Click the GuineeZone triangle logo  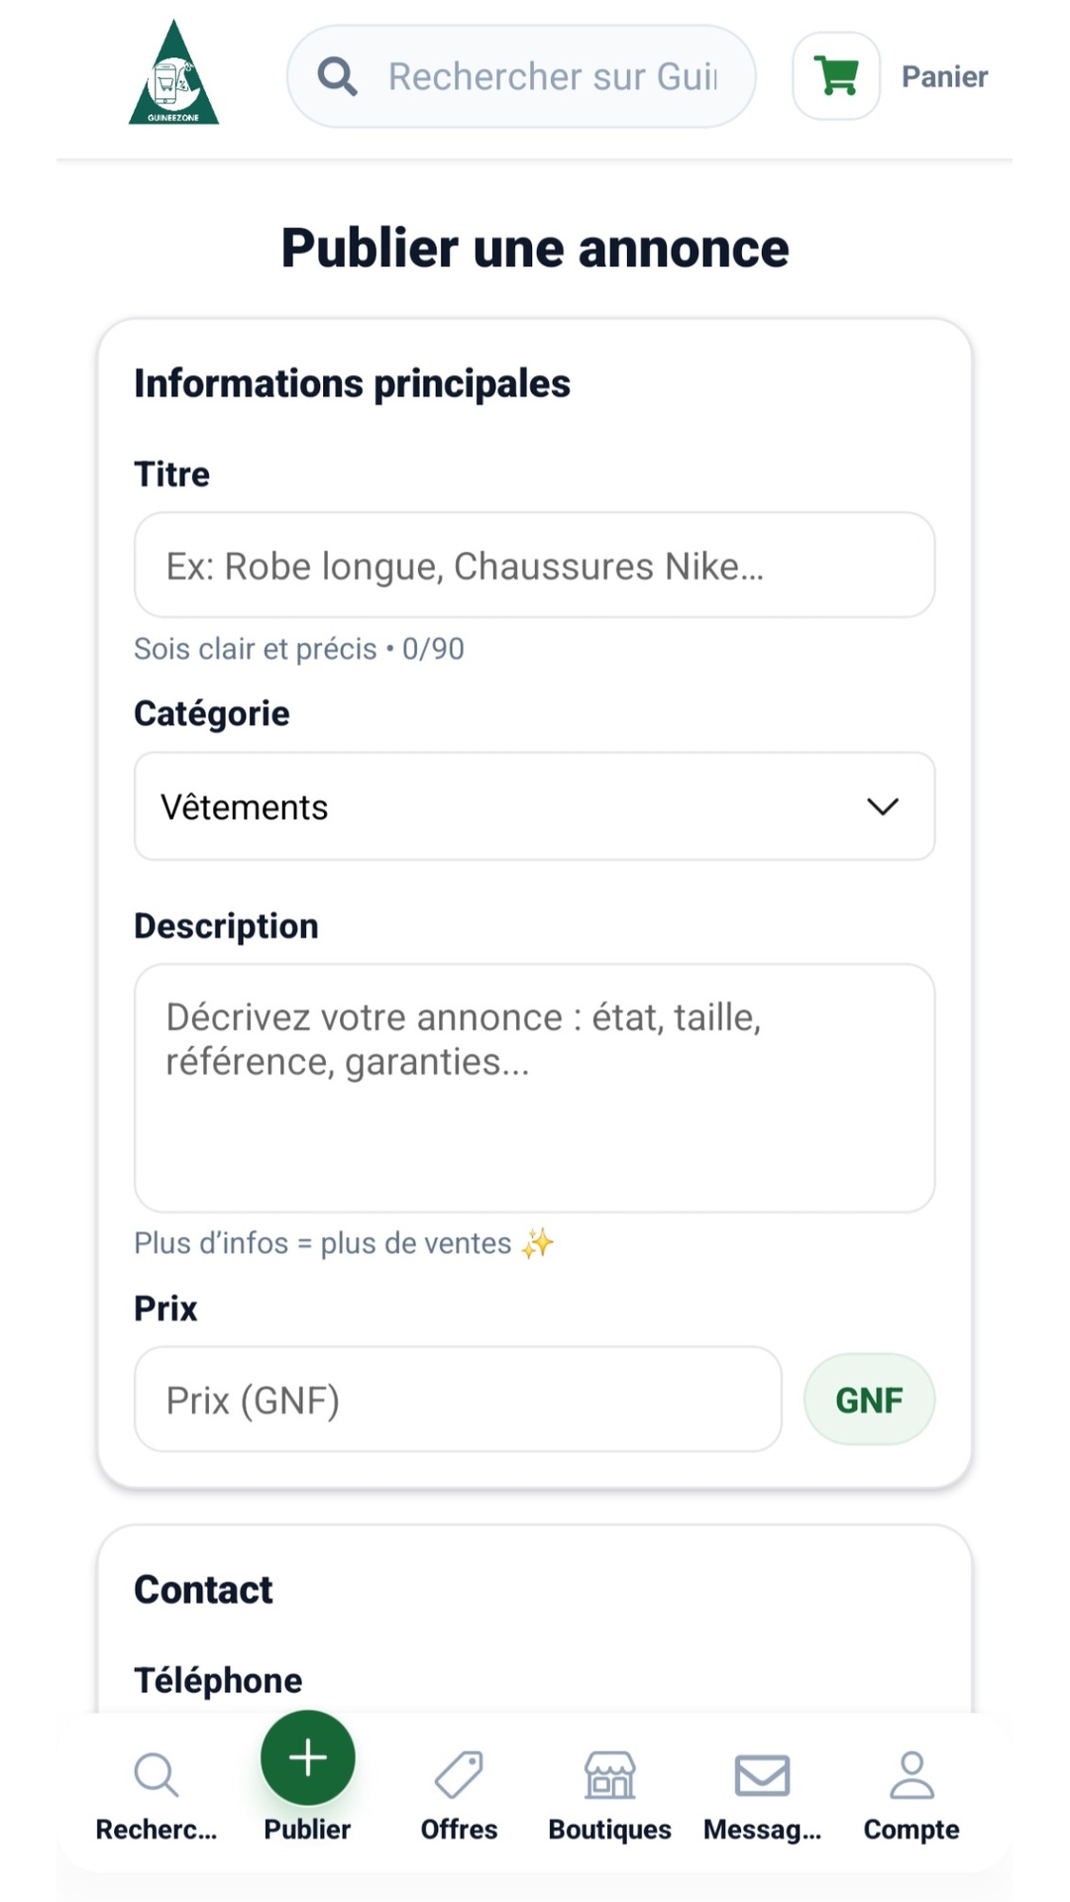[x=173, y=74]
